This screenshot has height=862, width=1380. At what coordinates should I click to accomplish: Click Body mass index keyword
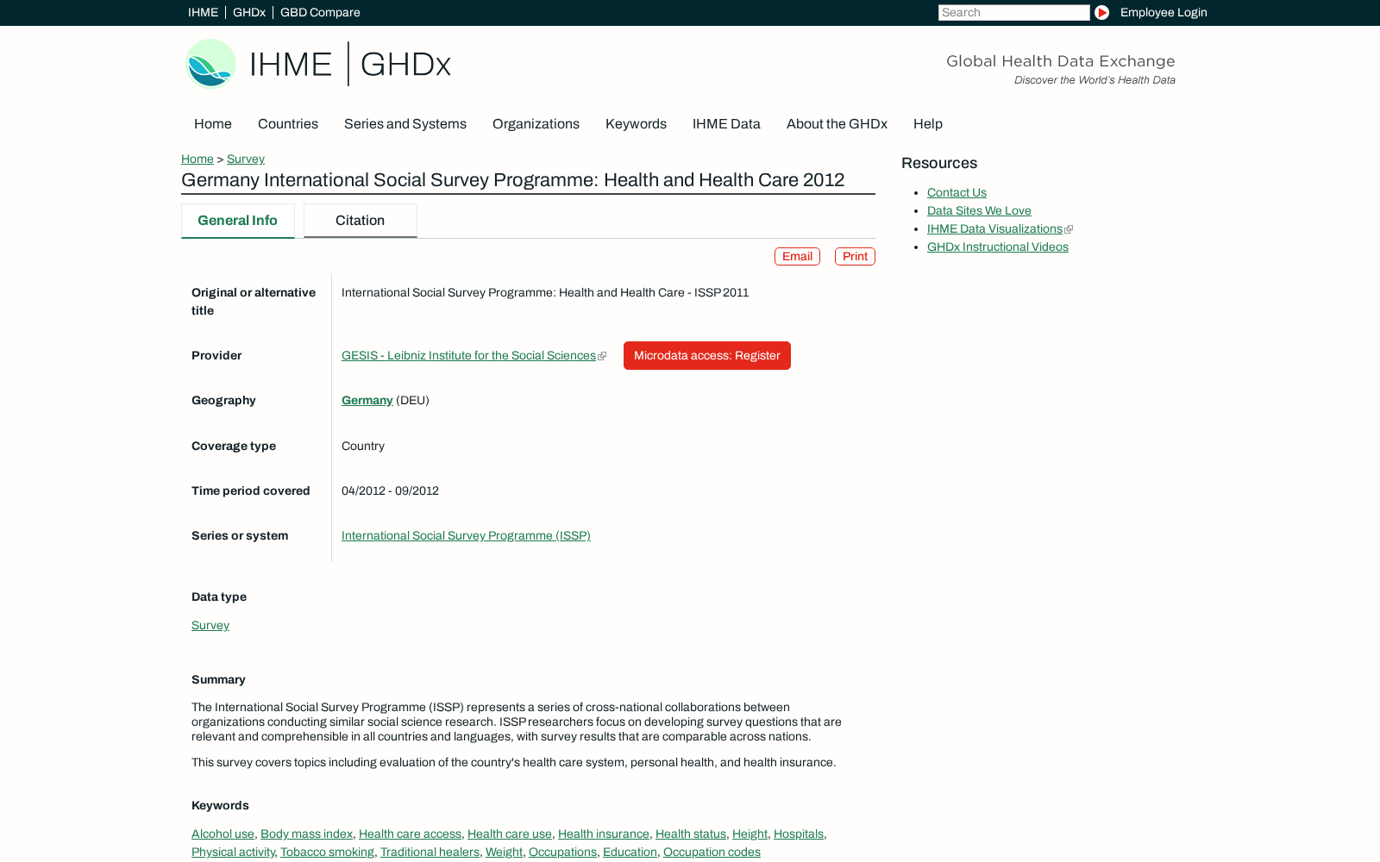click(x=306, y=834)
